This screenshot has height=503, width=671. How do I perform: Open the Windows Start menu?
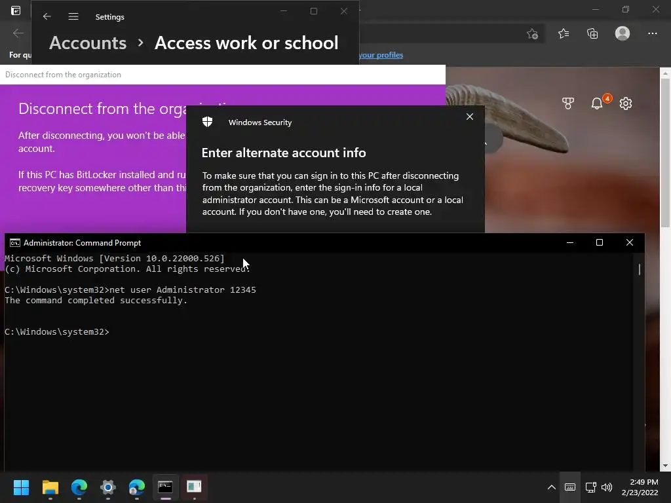coord(21,487)
